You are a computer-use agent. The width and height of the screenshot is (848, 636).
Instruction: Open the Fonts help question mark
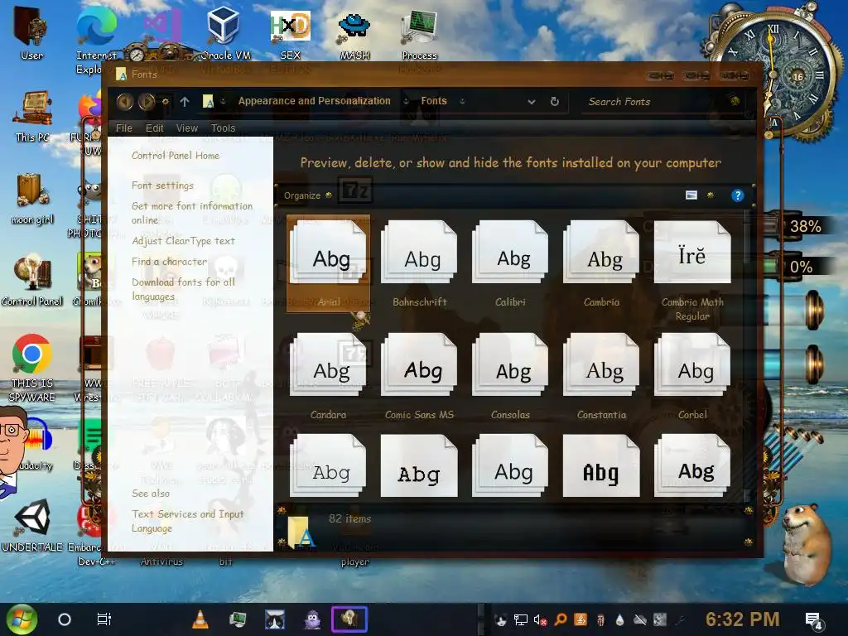click(x=737, y=195)
